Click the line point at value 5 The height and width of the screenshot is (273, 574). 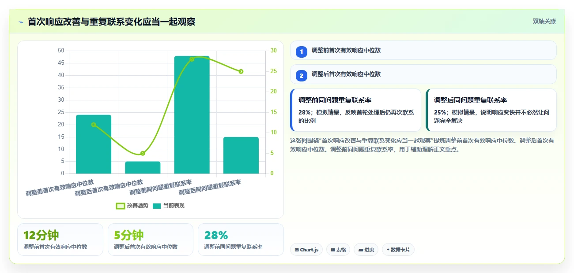[143, 153]
